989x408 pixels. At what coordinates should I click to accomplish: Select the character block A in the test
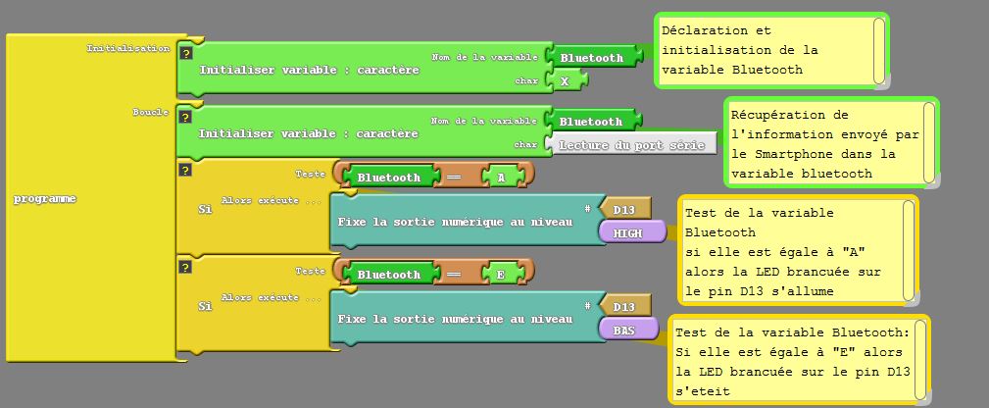pyautogui.click(x=501, y=178)
